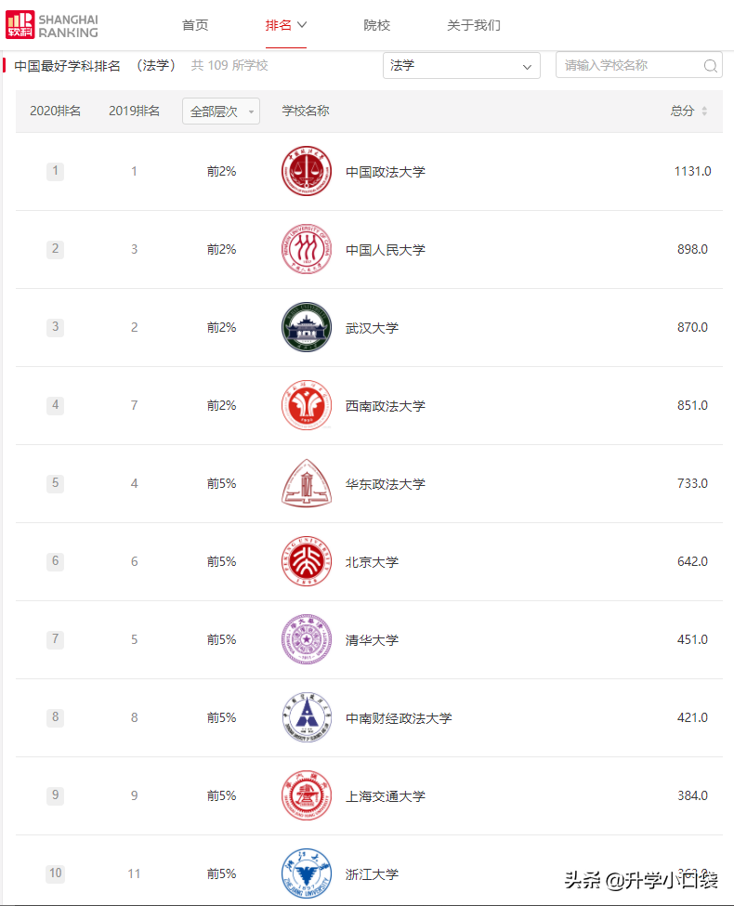Open the 中国人民大学 link
734x906 pixels.
(386, 249)
